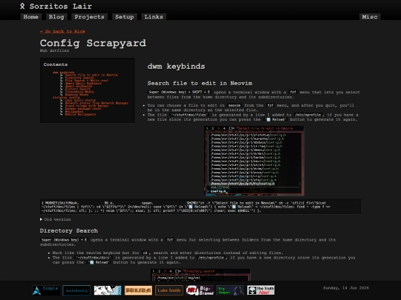This screenshot has height=300, width=401.
Task: Click 'Search file to edit in Neovim' heading
Action: coord(200,84)
